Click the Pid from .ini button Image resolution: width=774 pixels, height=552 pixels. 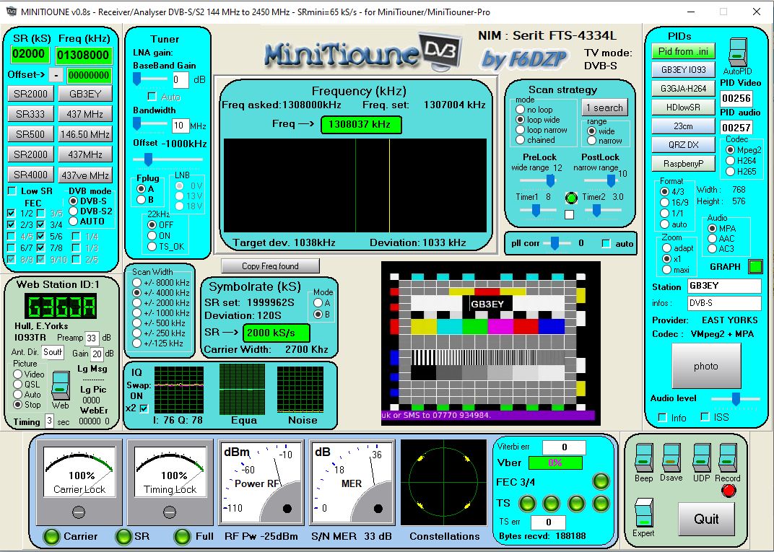[x=683, y=51]
